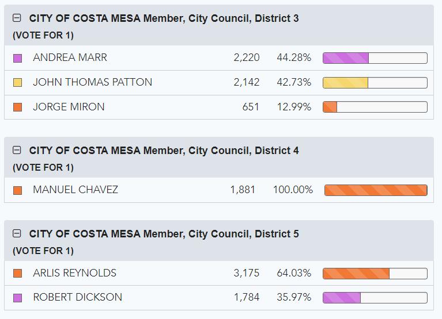Select candidate name JORGE MIRON
The image size is (442, 319).
click(x=69, y=107)
